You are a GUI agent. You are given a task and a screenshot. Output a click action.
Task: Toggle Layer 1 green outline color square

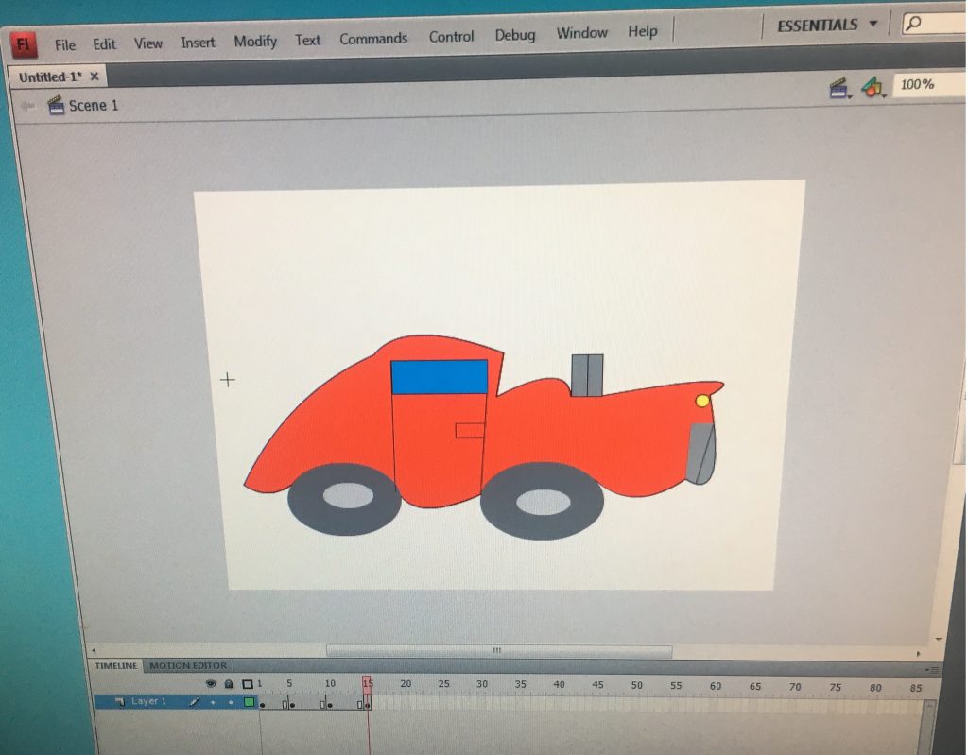pyautogui.click(x=250, y=702)
